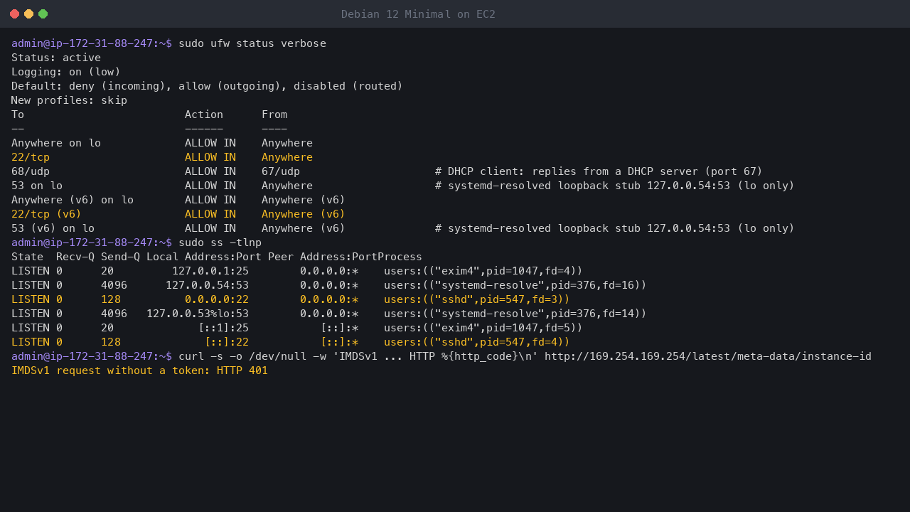
Task: Click the '53 (v6) on lo' rule
Action: 53,228
